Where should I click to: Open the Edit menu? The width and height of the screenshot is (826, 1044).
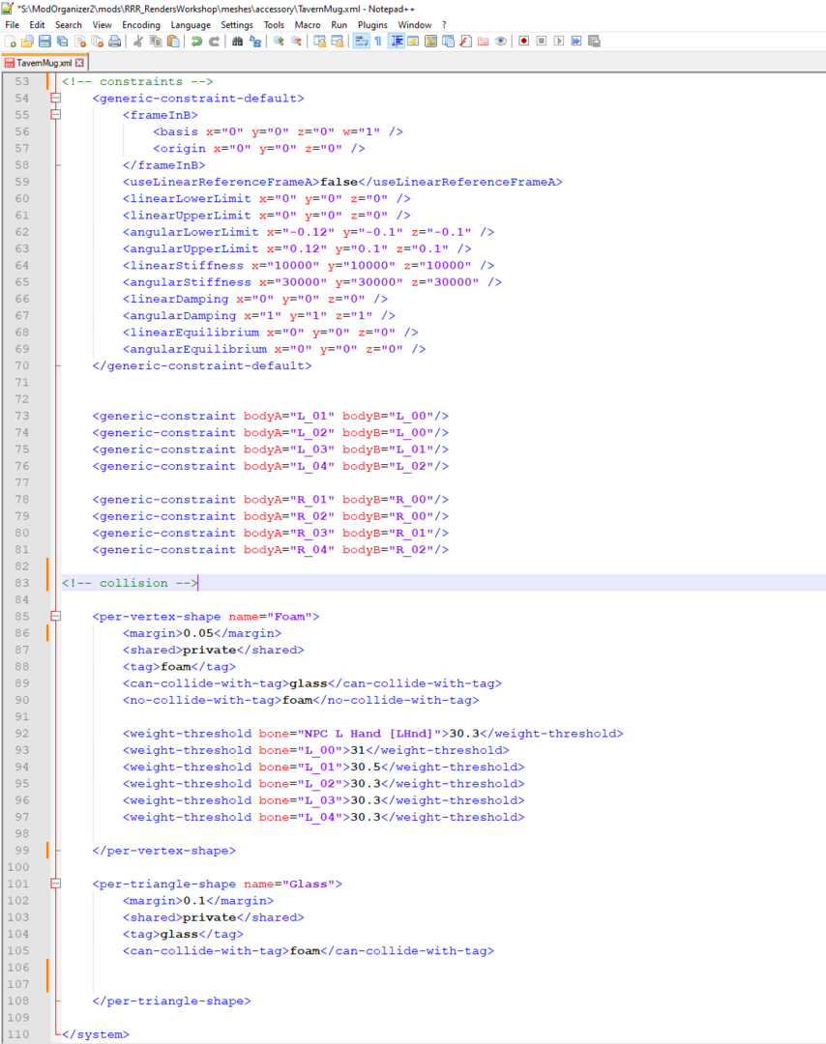[38, 24]
